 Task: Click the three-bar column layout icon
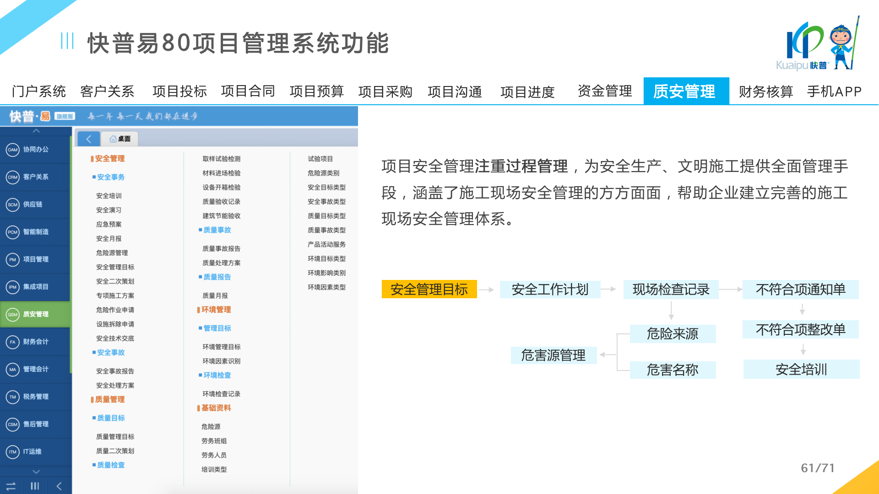pyautogui.click(x=35, y=486)
